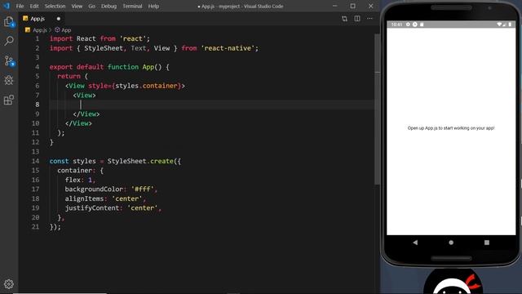Click the emulator clock in the status bar
The width and height of the screenshot is (522, 294).
coord(397,24)
